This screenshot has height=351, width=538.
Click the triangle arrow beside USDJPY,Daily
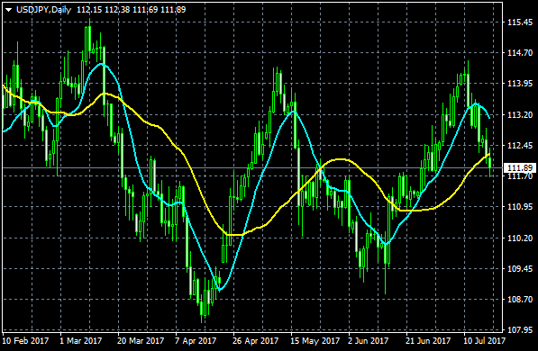coord(9,10)
